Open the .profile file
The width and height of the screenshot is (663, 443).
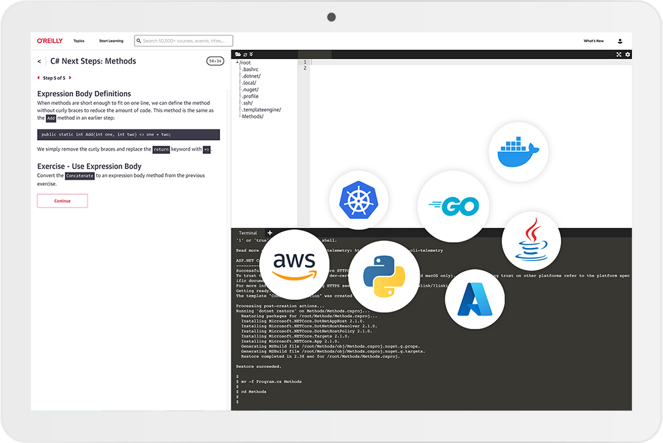tap(251, 96)
